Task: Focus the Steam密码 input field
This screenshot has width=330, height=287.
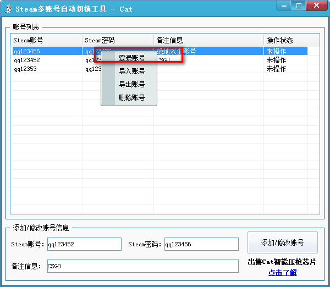Action: click(x=201, y=244)
